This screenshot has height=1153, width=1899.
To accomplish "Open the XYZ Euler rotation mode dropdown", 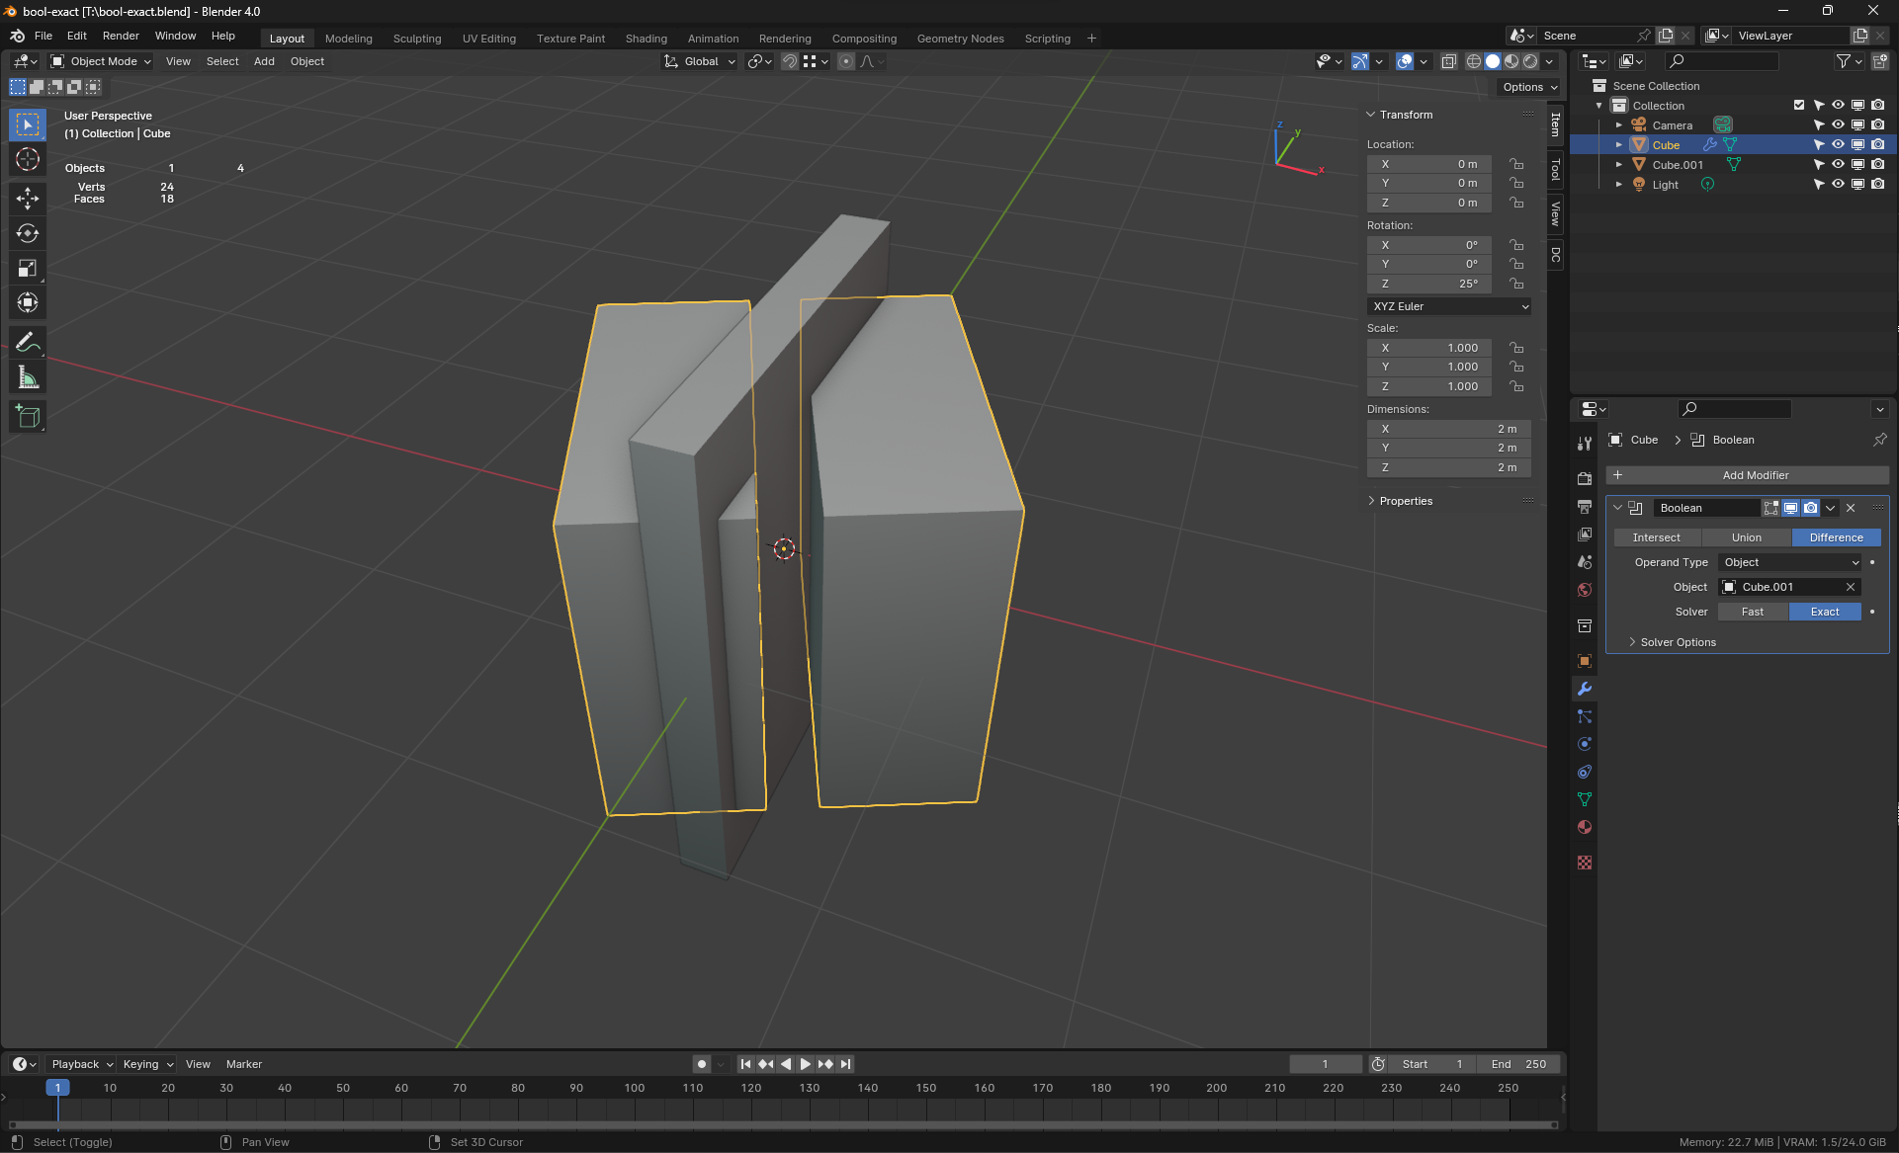I will click(x=1449, y=306).
